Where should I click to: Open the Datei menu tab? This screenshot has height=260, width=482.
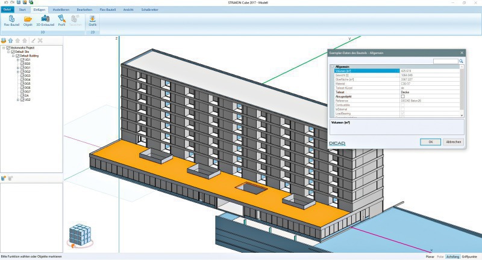pos(7,10)
